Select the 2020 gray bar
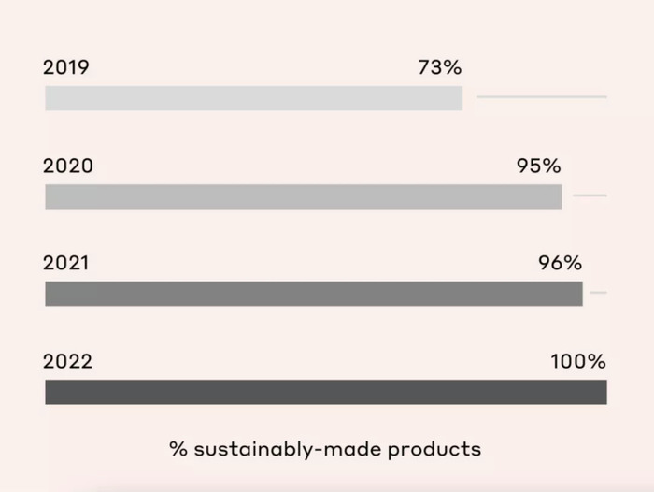This screenshot has width=654, height=492. point(304,196)
